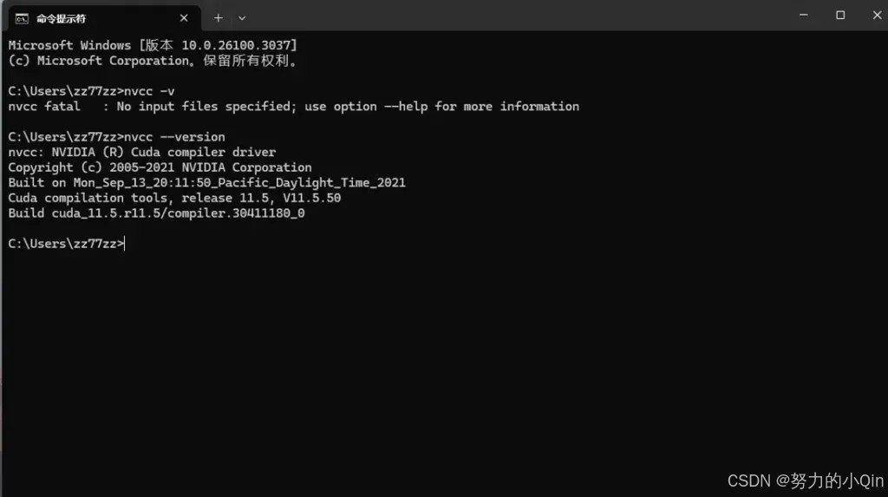Click the Microsoft Windows version 10.0.26100.3037 line
Screen dimensions: 888x497
coord(153,45)
